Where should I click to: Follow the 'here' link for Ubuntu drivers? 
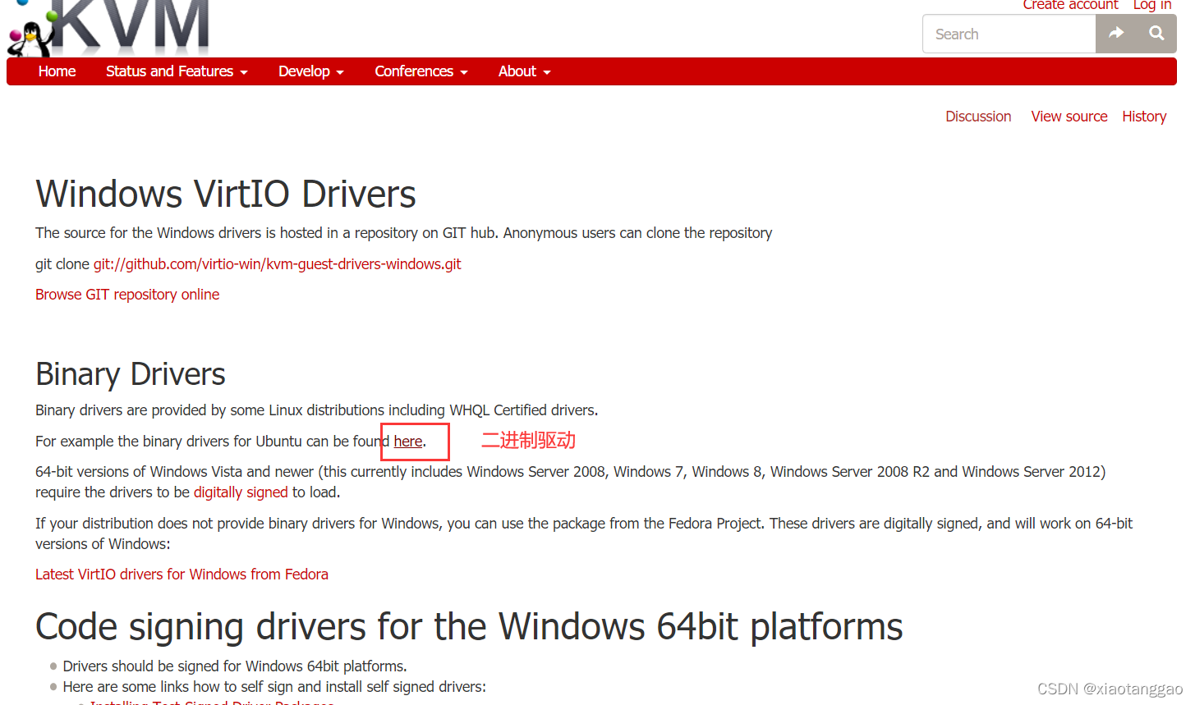tap(408, 442)
